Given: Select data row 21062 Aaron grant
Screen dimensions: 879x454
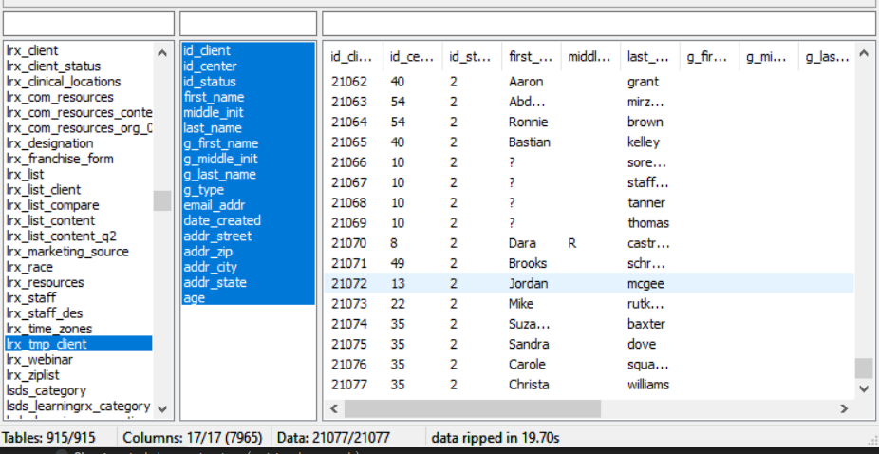Looking at the screenshot, I should click(589, 82).
